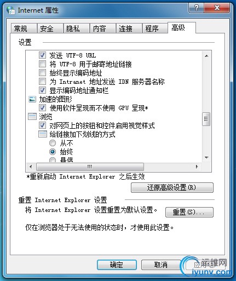Click the accelerated graphics category icon
236x281 pixels.
click(32, 99)
